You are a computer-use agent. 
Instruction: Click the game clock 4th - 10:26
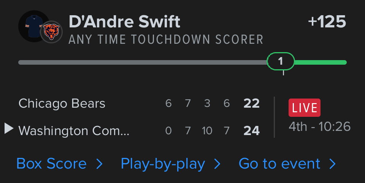pos(319,127)
